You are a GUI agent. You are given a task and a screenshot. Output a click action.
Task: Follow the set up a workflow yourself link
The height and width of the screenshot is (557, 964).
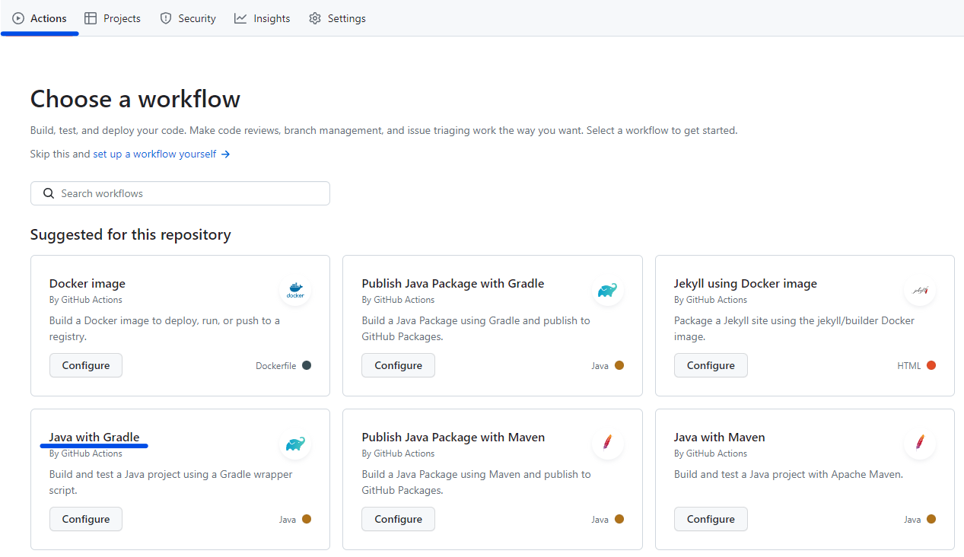(154, 154)
